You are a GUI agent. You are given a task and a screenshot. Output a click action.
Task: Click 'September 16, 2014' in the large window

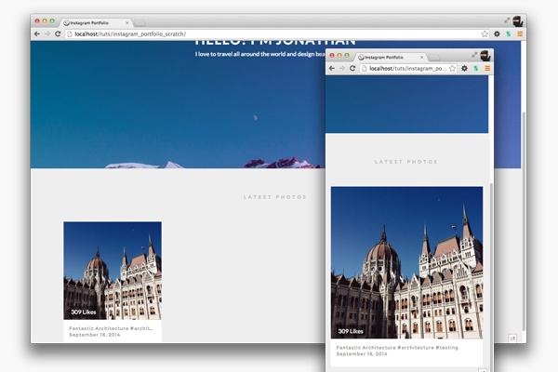tap(95, 335)
